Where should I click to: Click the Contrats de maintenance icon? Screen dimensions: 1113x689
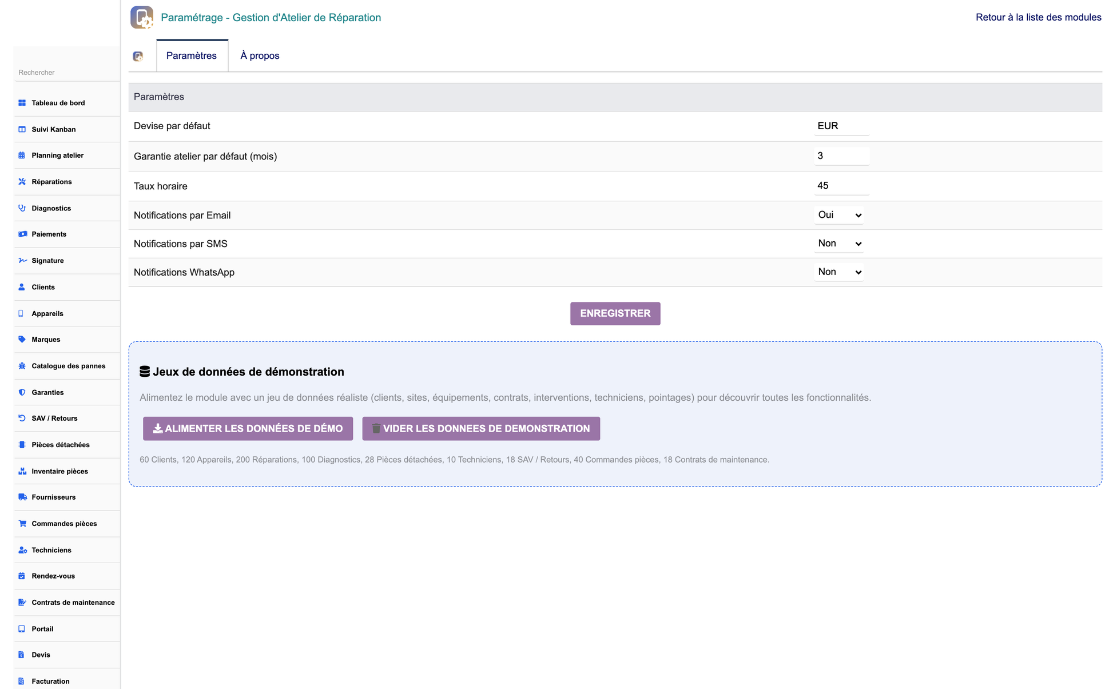point(22,603)
